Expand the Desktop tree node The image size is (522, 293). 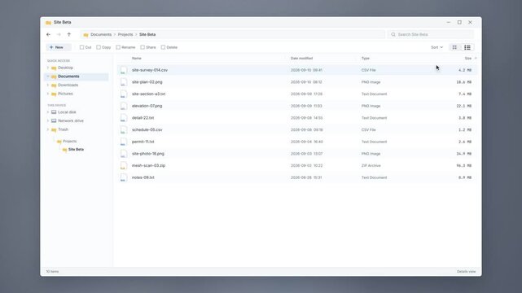coord(48,68)
